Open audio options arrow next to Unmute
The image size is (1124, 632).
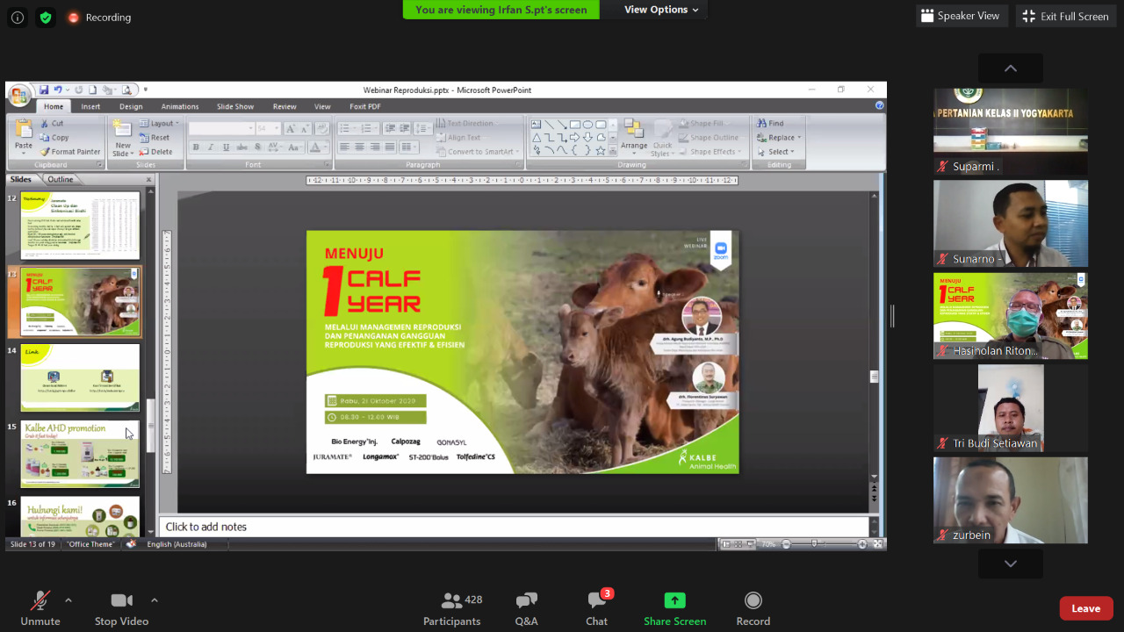click(x=68, y=600)
